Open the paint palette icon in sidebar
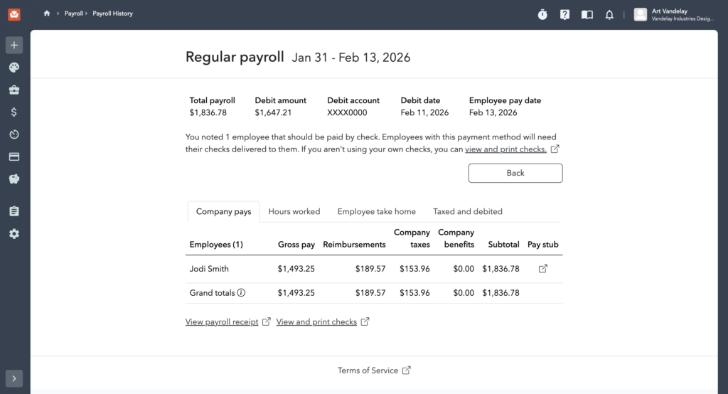Image resolution: width=728 pixels, height=394 pixels. pyautogui.click(x=14, y=68)
